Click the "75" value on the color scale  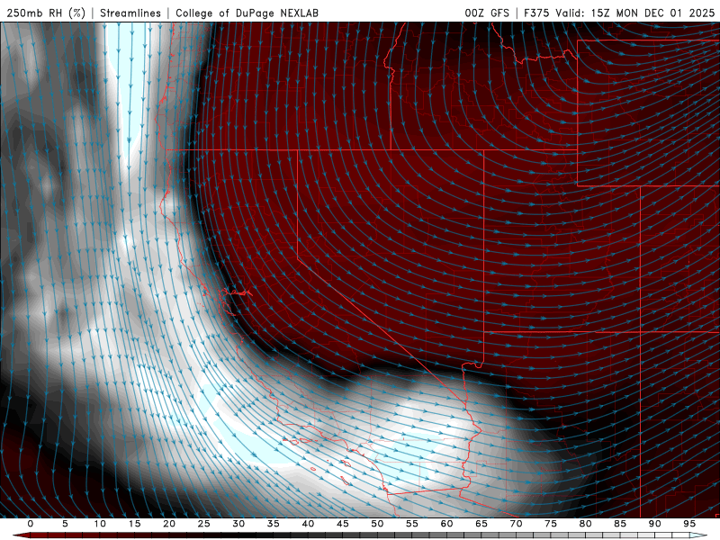tap(551, 524)
